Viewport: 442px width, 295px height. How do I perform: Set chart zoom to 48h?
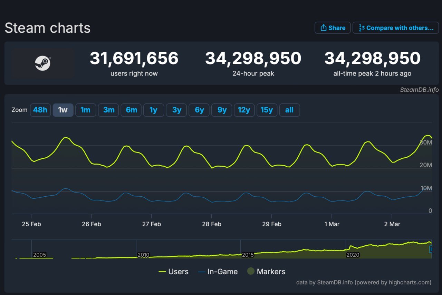click(x=40, y=110)
